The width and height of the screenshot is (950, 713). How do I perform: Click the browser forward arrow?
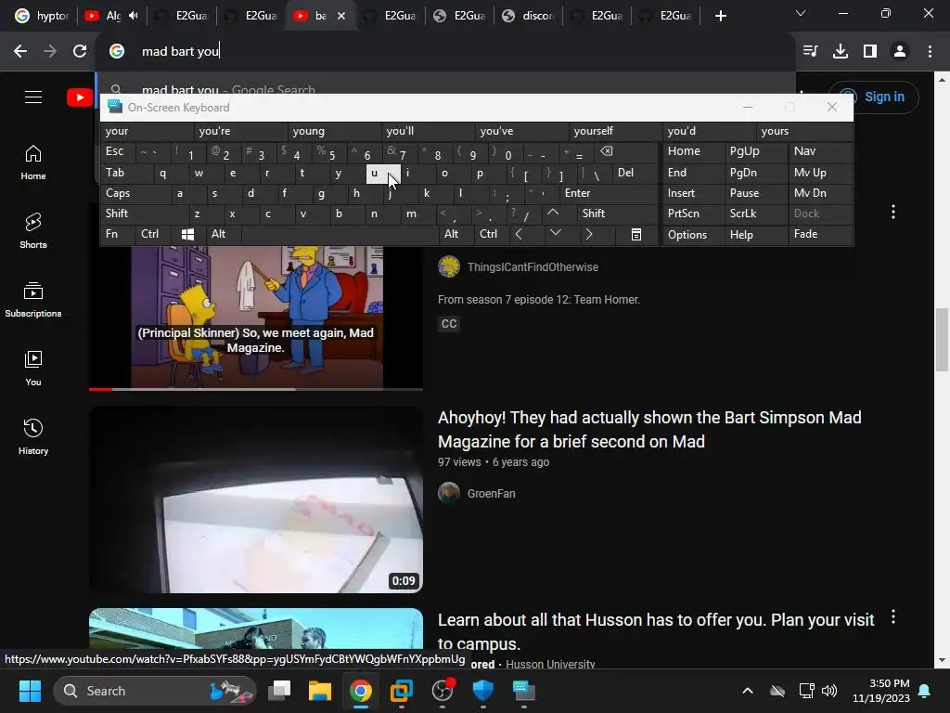pyautogui.click(x=50, y=52)
